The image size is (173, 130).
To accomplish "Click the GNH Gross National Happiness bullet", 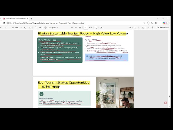I will pyautogui.click(x=59, y=49).
